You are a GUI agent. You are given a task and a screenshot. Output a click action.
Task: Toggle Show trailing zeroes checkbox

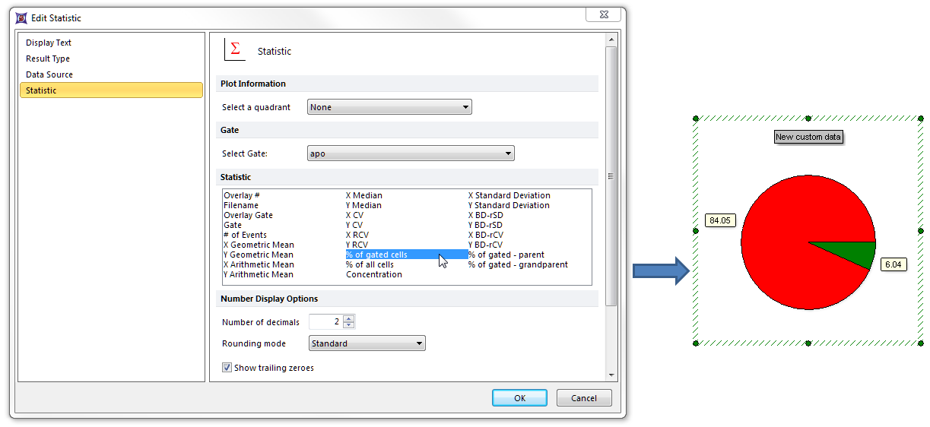[227, 368]
